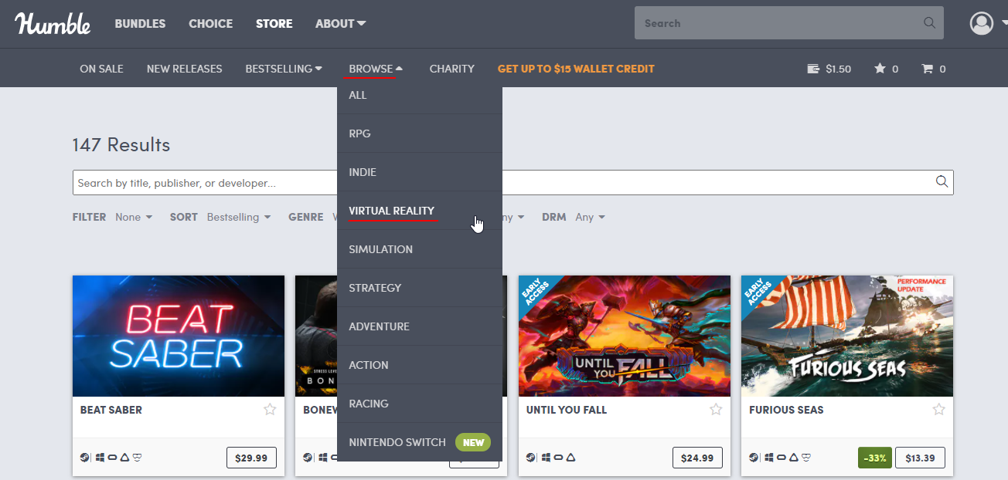Pick Strategy in the Browse menu
The height and width of the screenshot is (480, 1008).
point(420,288)
